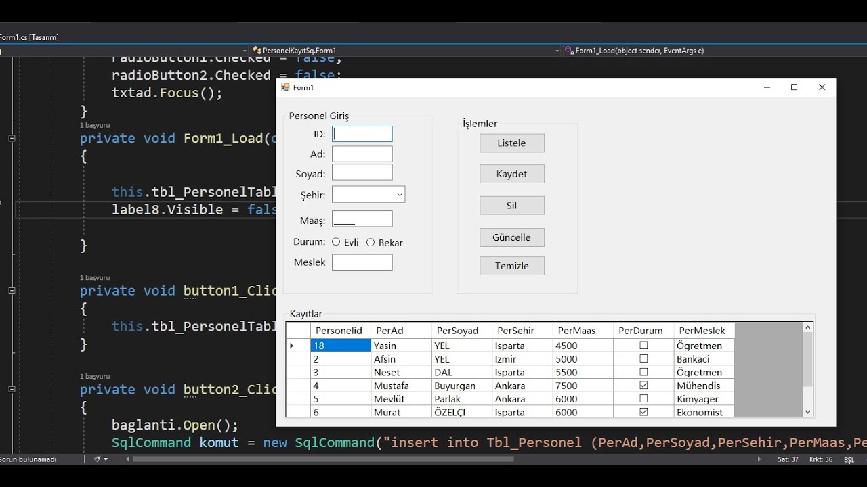Click 'Sorun bulunamadı' in the status bar
867x487 pixels.
tap(28, 459)
